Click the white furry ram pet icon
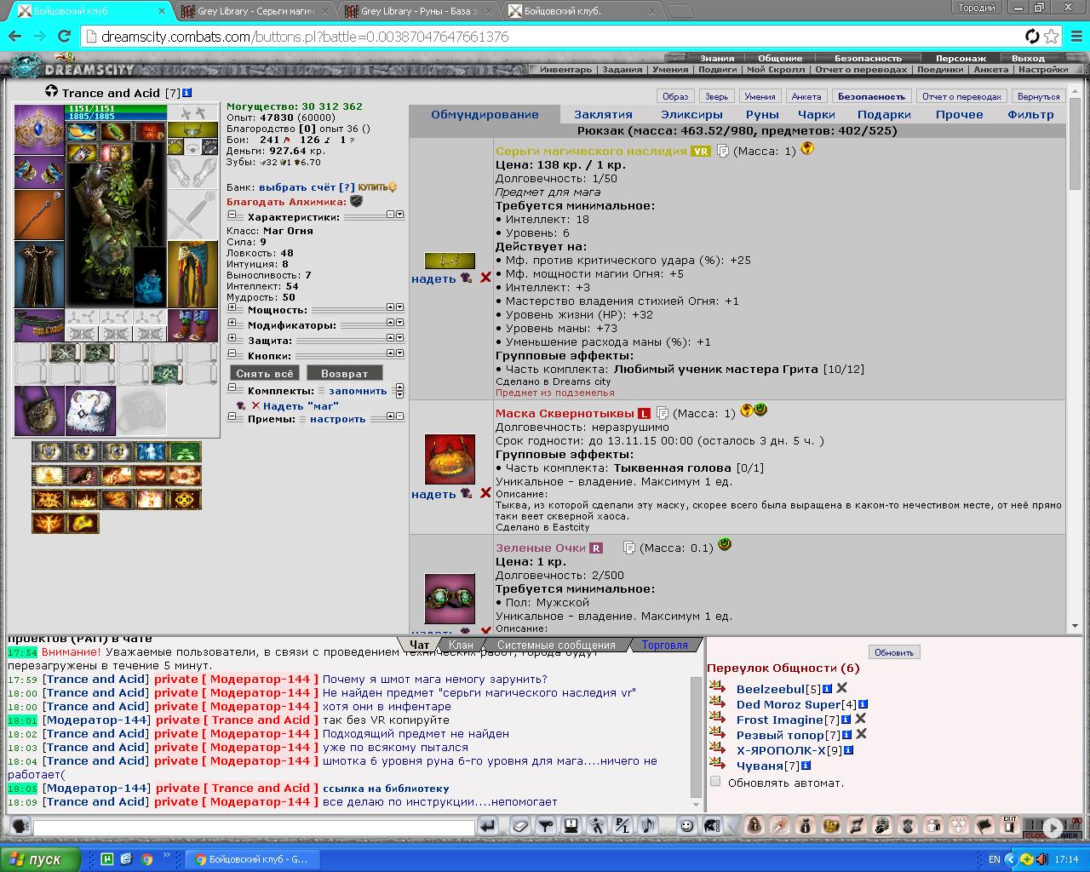This screenshot has height=872, width=1090. tap(90, 410)
